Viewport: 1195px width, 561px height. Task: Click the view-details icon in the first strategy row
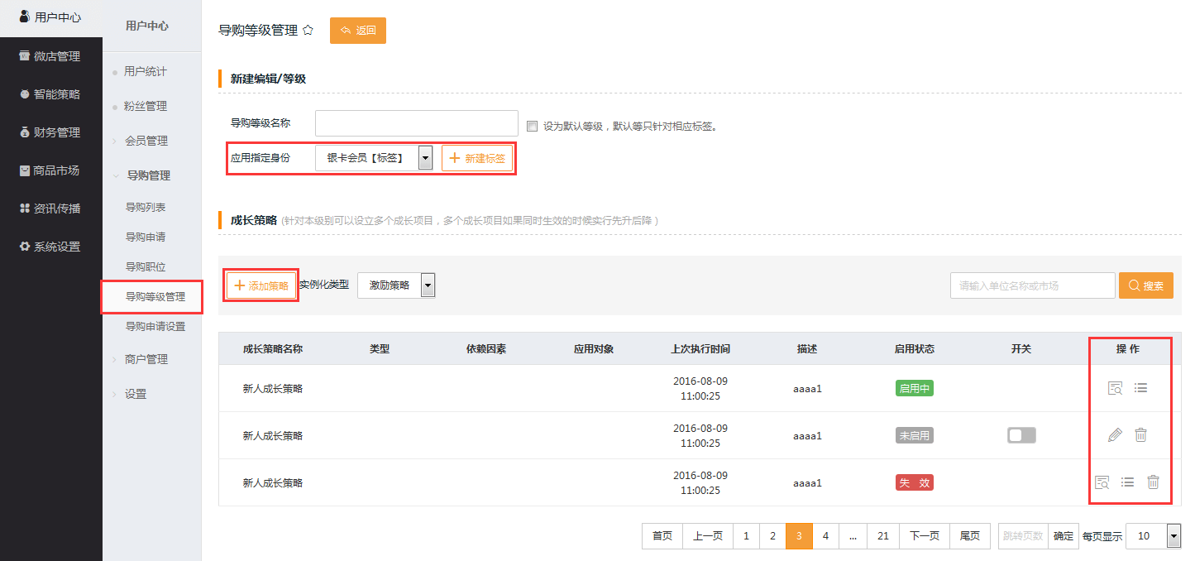[x=1115, y=388]
